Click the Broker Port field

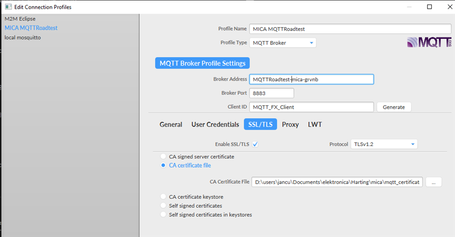[272, 93]
